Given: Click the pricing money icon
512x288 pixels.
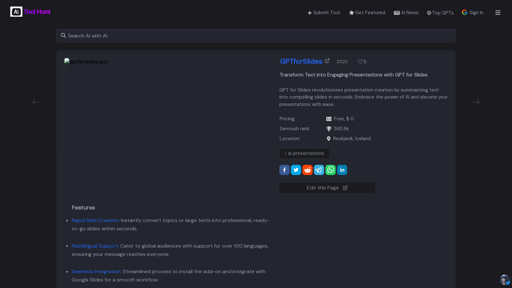Looking at the screenshot, I should click(x=329, y=119).
